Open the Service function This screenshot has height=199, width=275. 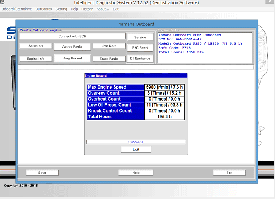140,37
